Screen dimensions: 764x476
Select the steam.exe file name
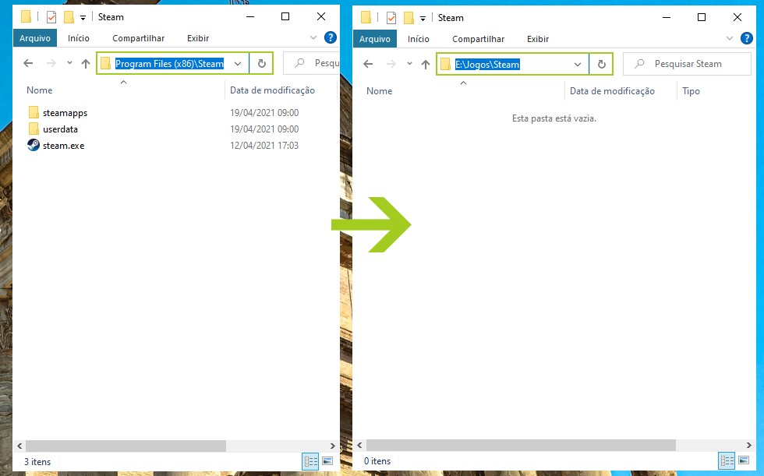pos(63,146)
